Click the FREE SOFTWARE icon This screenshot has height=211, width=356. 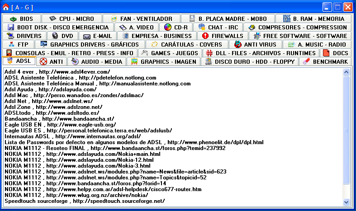point(257,36)
